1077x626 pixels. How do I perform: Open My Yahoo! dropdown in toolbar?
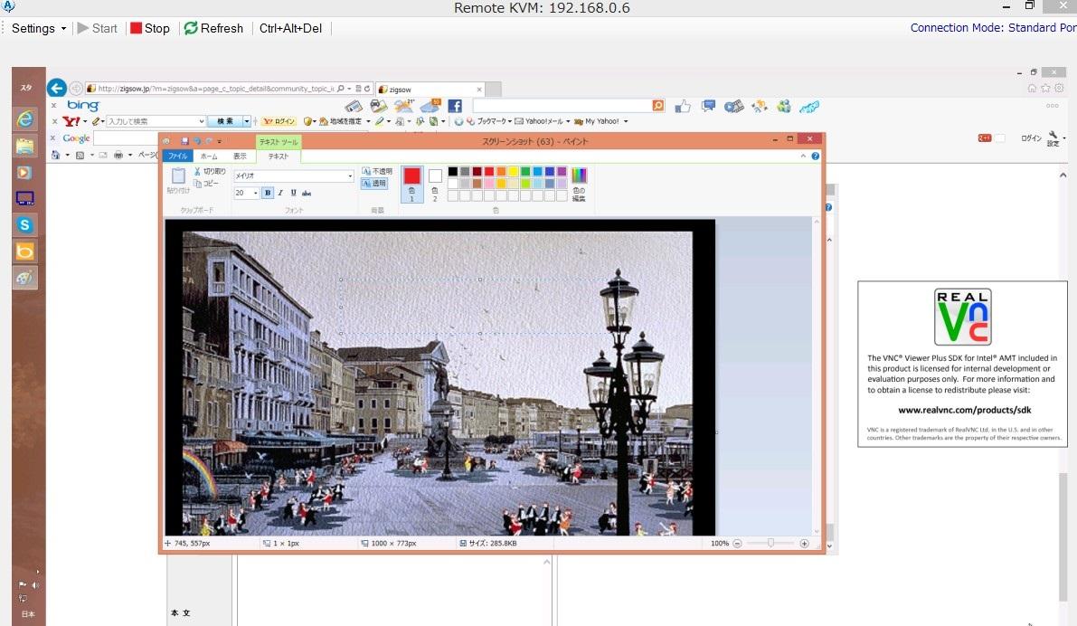tap(601, 121)
